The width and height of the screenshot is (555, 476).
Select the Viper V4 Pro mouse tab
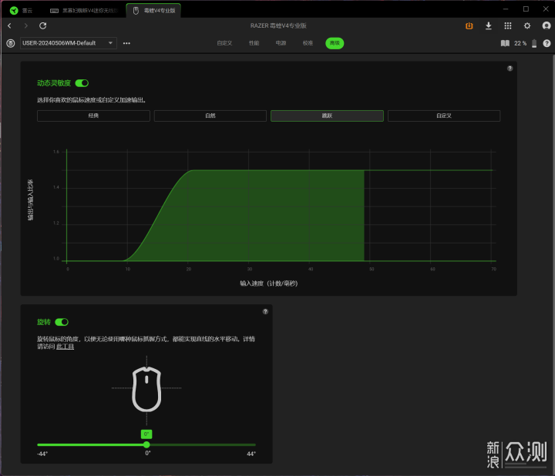(x=153, y=11)
